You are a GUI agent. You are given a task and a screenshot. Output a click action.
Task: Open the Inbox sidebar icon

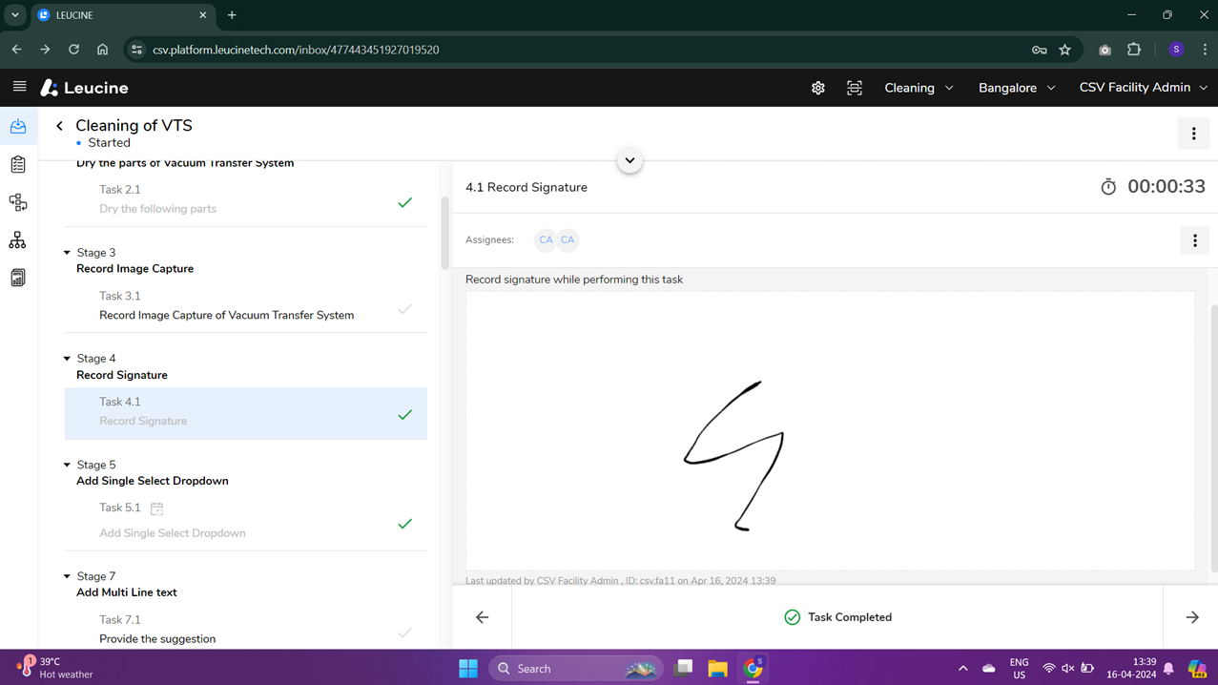18,126
